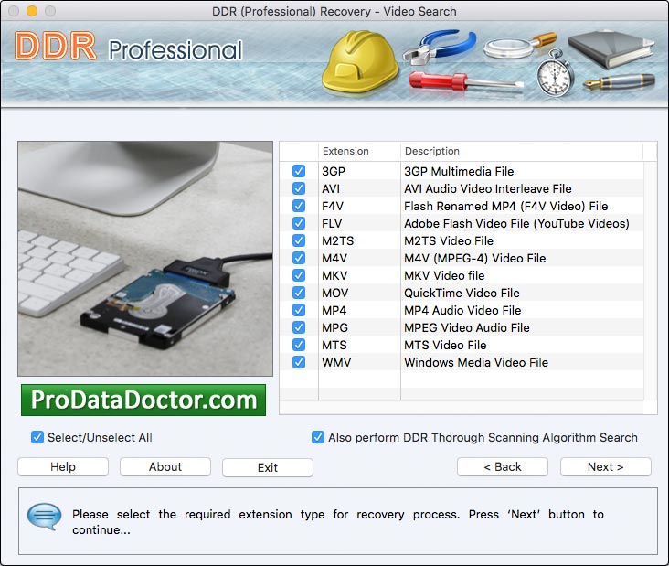
Task: Toggle the AVI extension checkbox
Action: click(299, 188)
